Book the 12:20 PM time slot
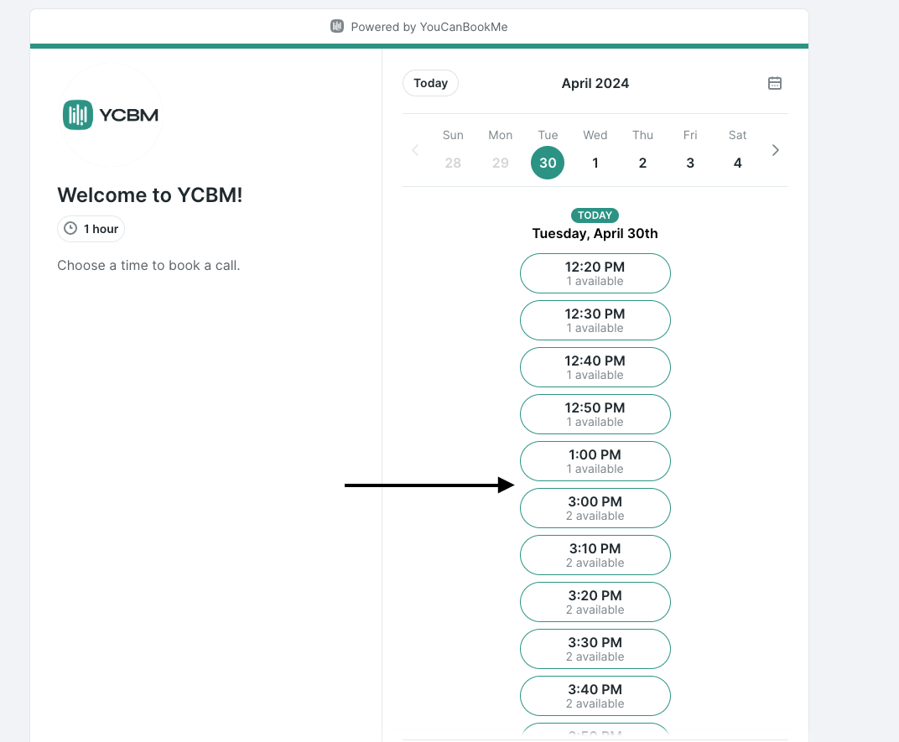The height and width of the screenshot is (742, 899). point(595,273)
